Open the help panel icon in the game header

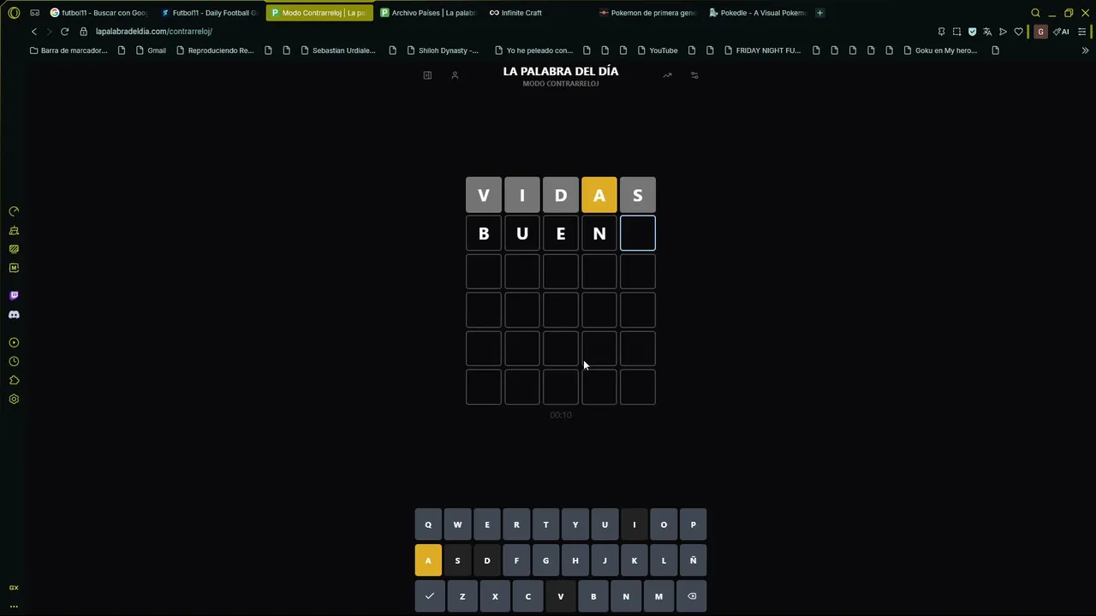click(x=427, y=75)
